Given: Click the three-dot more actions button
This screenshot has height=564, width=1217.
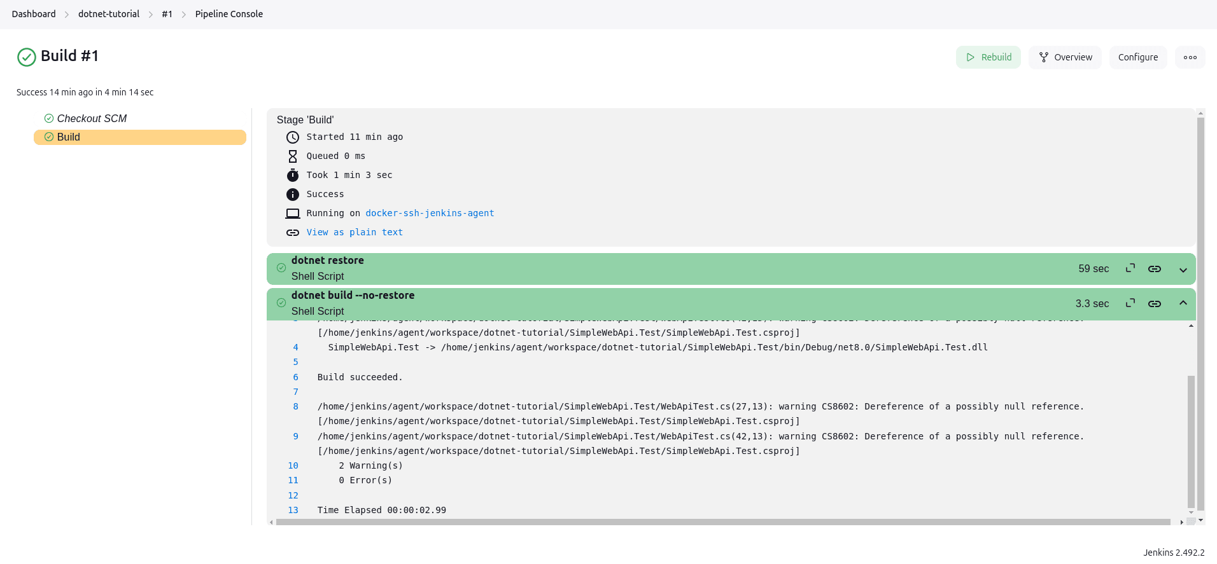Looking at the screenshot, I should [x=1190, y=57].
